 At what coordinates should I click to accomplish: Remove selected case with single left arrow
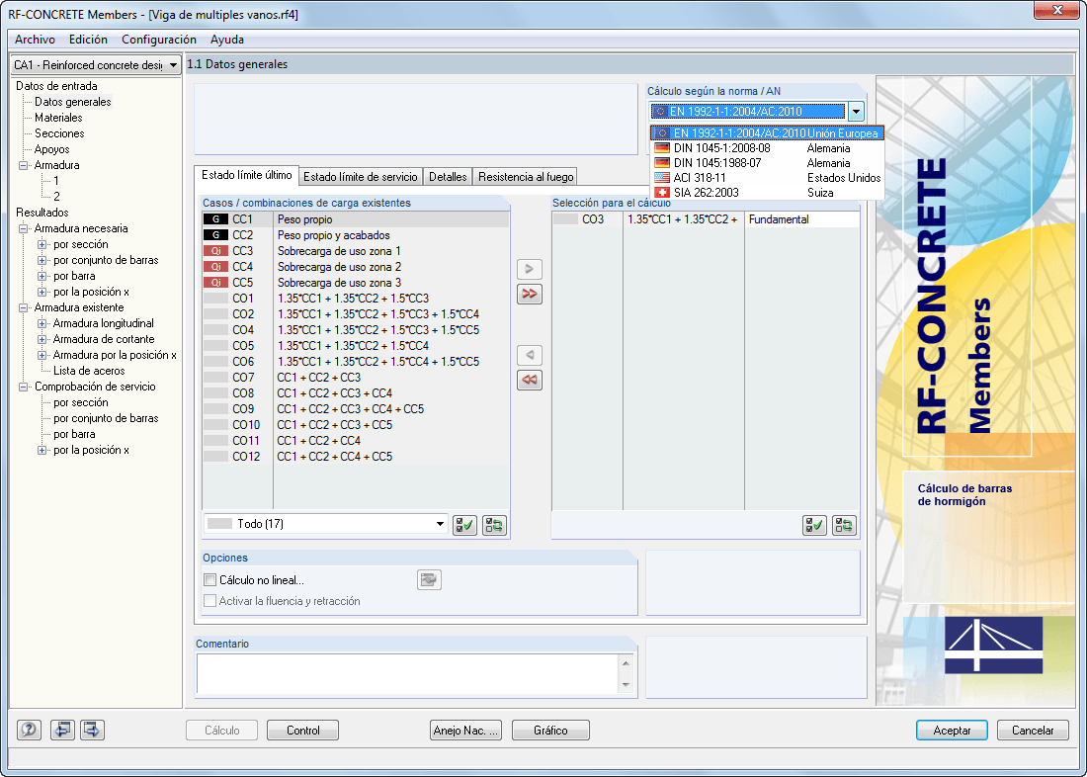pos(530,355)
